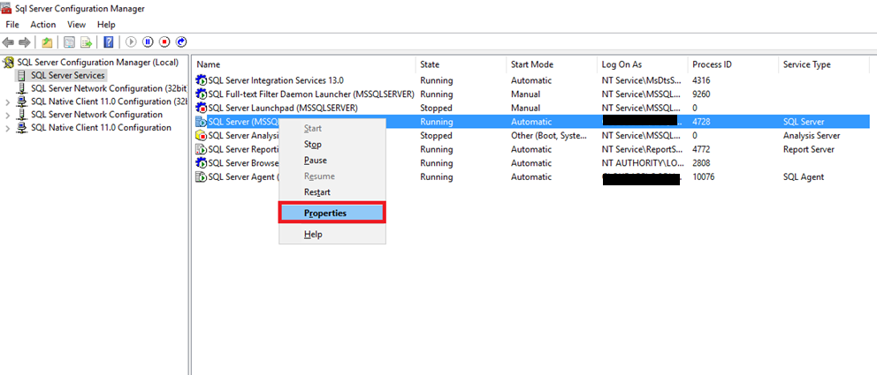Screen dimensions: 877x375
Task: Select SQL Server Services in the tree
Action: pos(68,75)
